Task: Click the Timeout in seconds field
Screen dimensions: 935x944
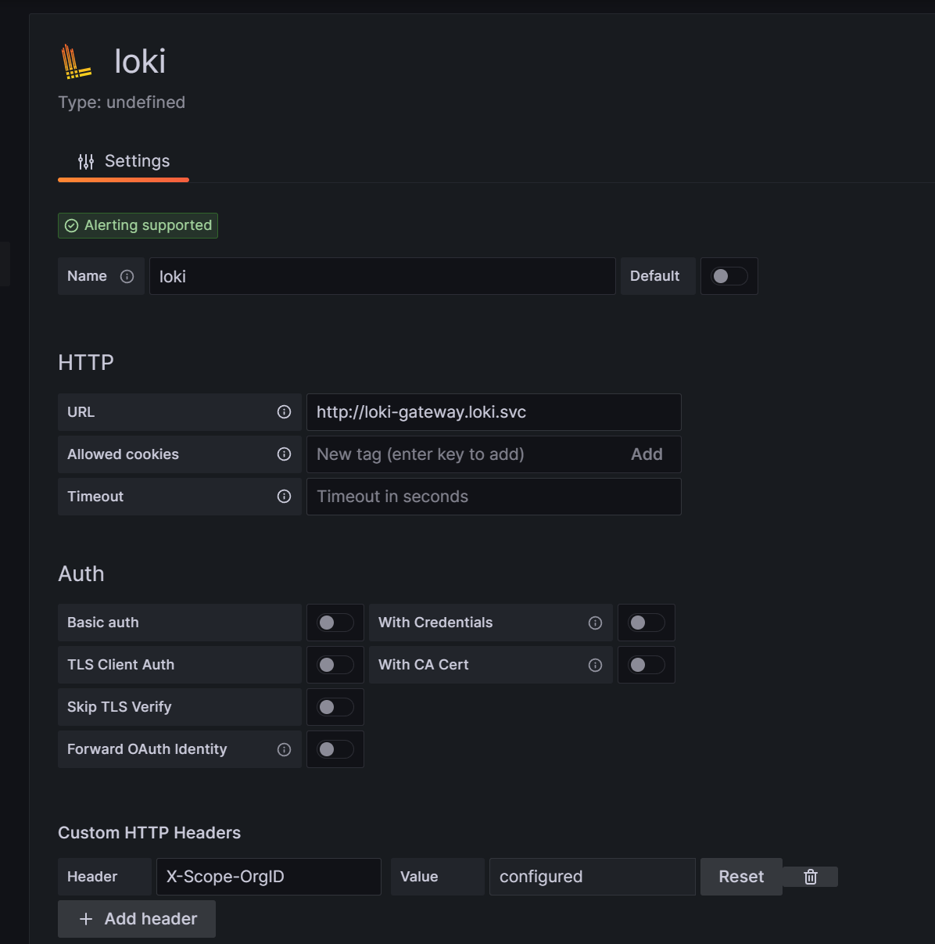Action: click(494, 497)
